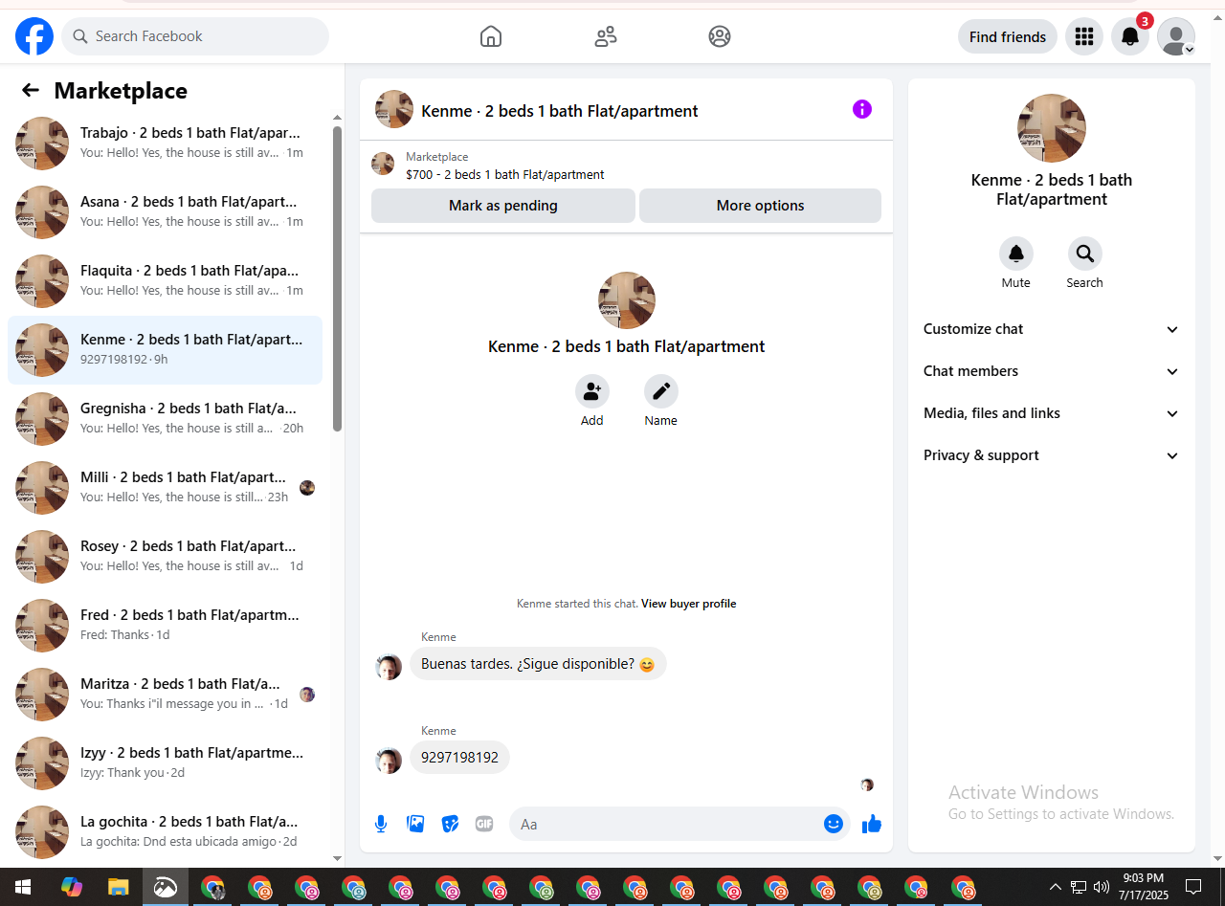This screenshot has width=1225, height=906.
Task: Open the $700 Marketplace listing link
Action: [x=504, y=175]
